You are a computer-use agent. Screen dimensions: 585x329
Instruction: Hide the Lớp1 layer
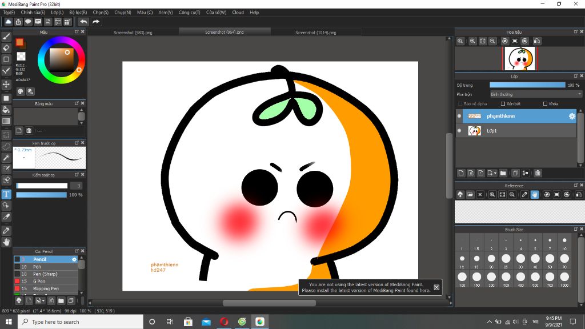click(459, 131)
